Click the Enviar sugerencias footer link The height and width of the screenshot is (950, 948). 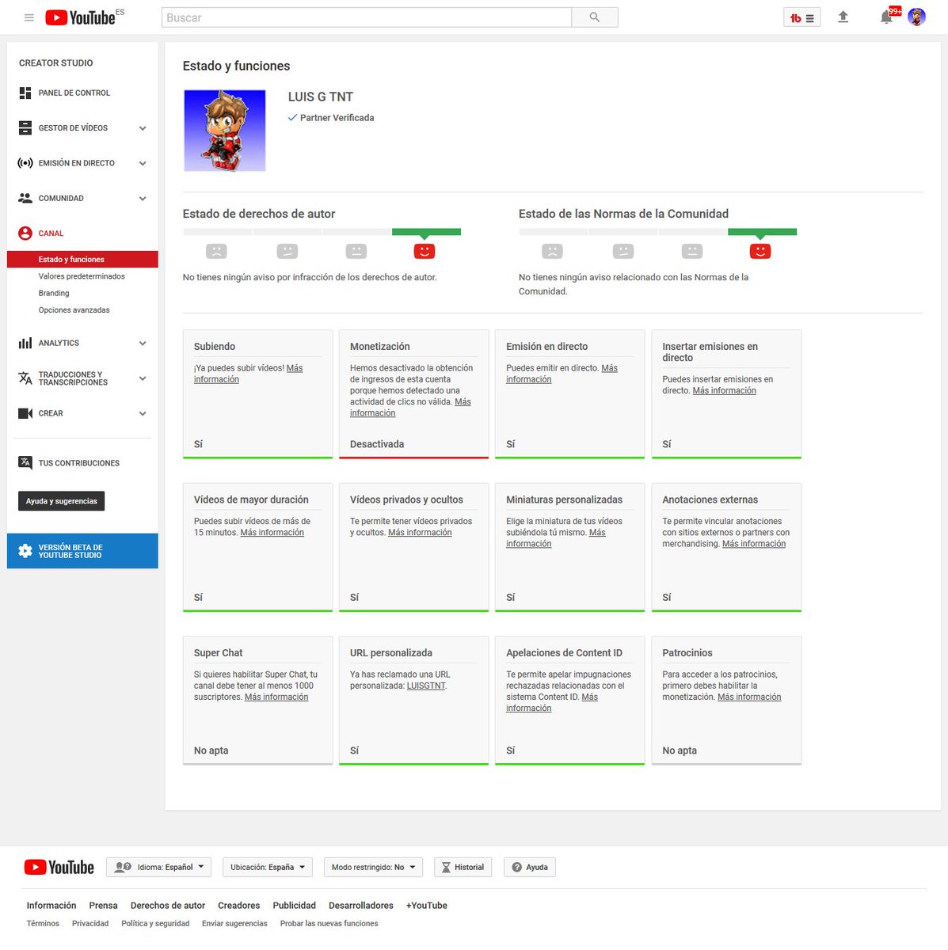[234, 924]
